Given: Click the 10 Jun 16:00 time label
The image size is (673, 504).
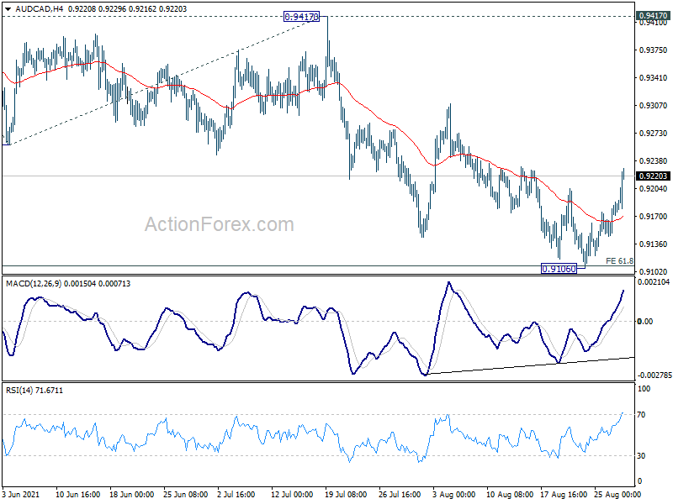Looking at the screenshot, I should [x=77, y=495].
